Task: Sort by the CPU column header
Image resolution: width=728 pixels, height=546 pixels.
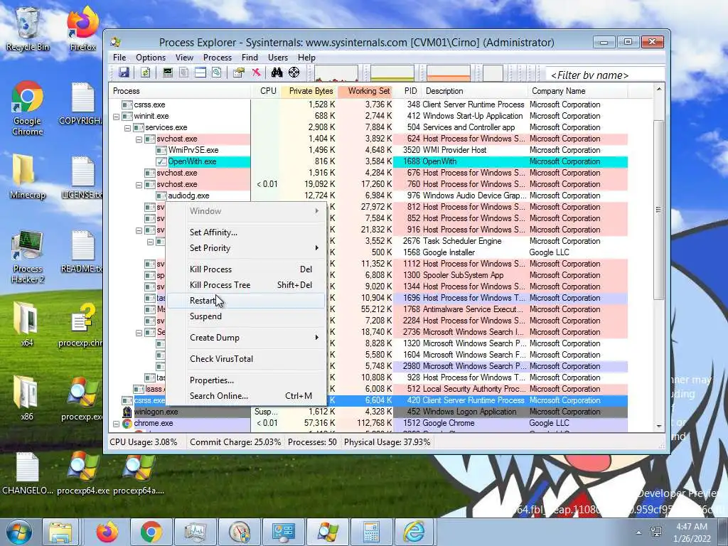Action: coord(266,91)
